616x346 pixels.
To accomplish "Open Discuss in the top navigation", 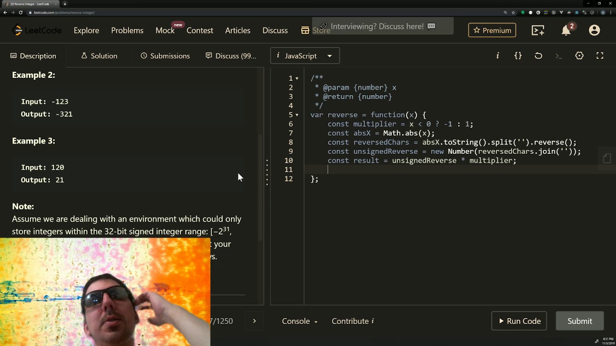I will tap(275, 30).
